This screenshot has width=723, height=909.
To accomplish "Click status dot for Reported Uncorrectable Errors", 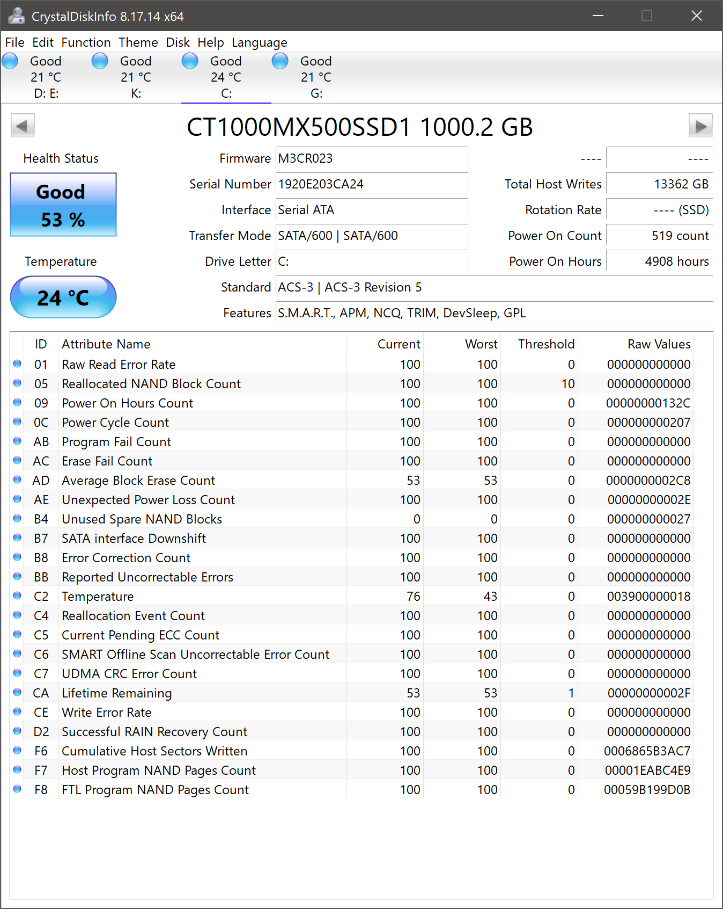I will 17,577.
